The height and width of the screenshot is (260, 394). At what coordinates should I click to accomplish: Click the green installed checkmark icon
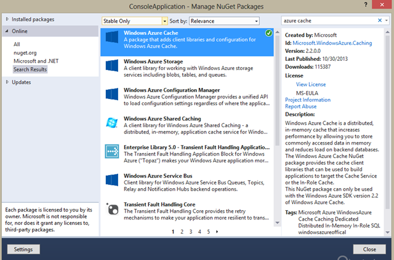[269, 33]
